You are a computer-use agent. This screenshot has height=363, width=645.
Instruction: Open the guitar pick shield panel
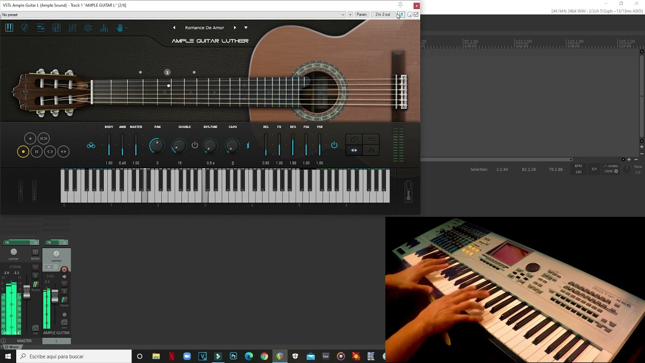(x=25, y=28)
